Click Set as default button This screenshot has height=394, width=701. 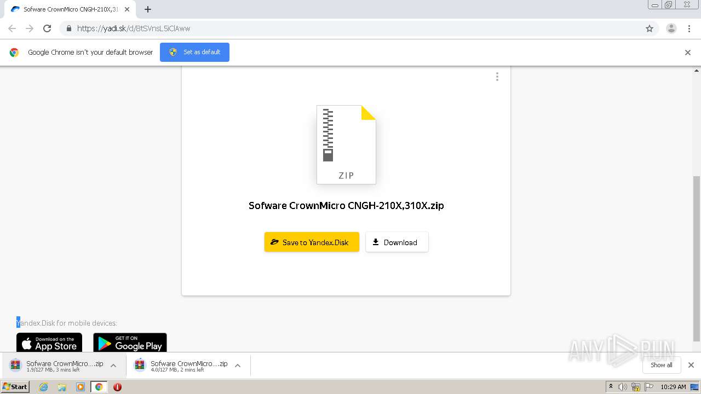[x=194, y=52]
